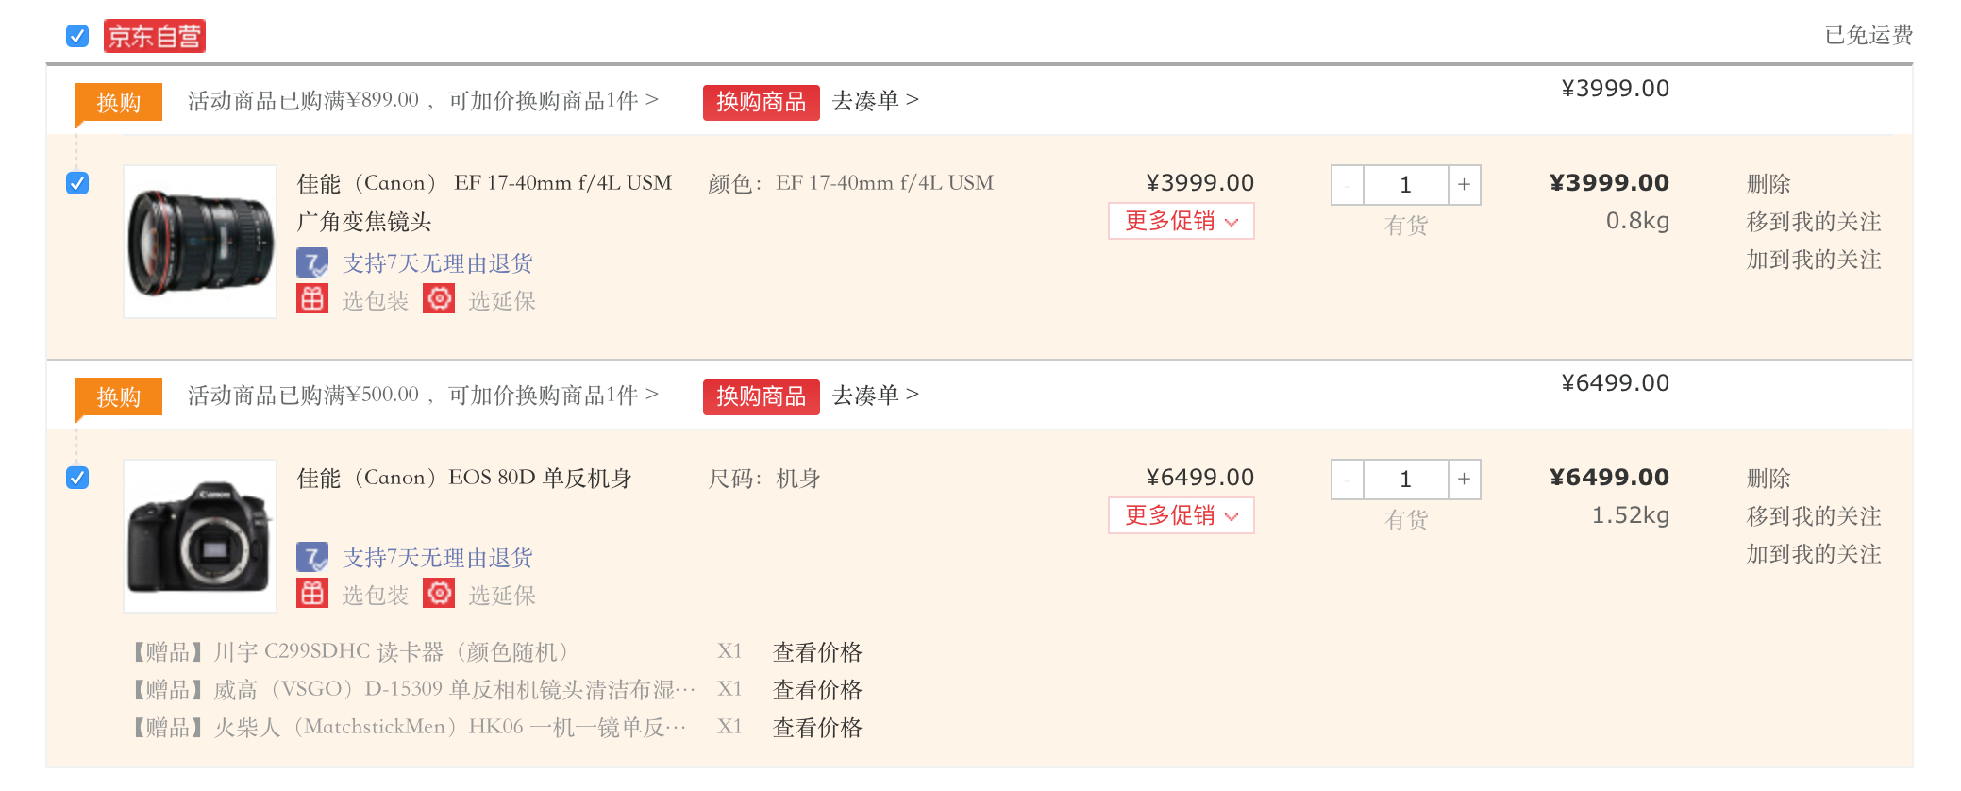This screenshot has height=791, width=1961.
Task: Delete the Canon EF 17-40mm lens from cart
Action: pyautogui.click(x=1768, y=184)
